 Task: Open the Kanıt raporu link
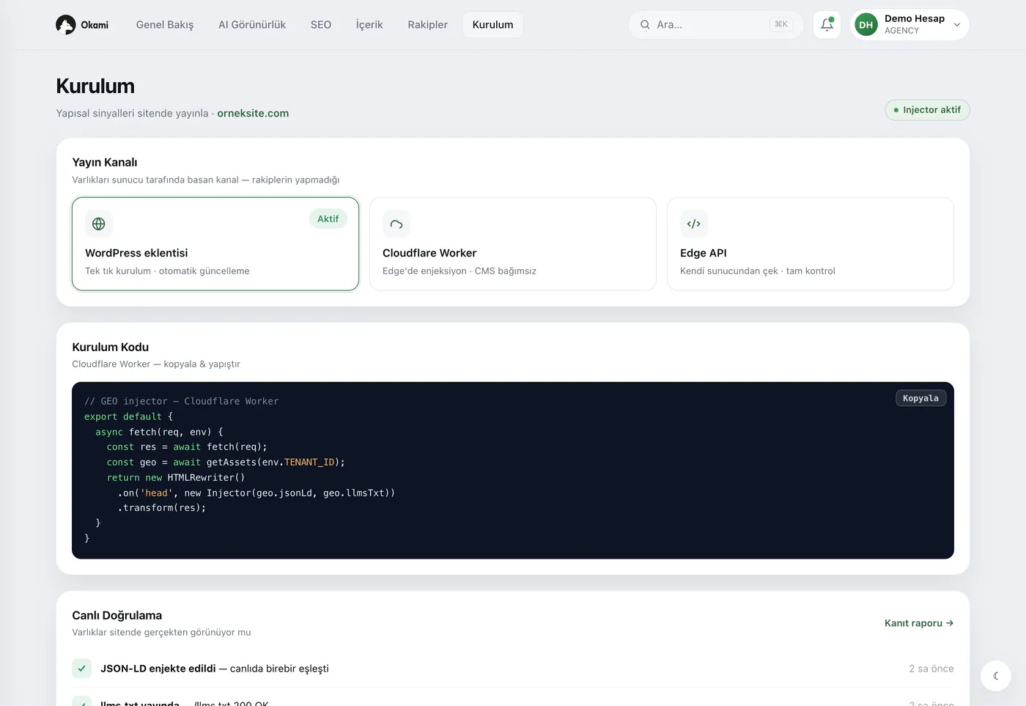pos(919,623)
